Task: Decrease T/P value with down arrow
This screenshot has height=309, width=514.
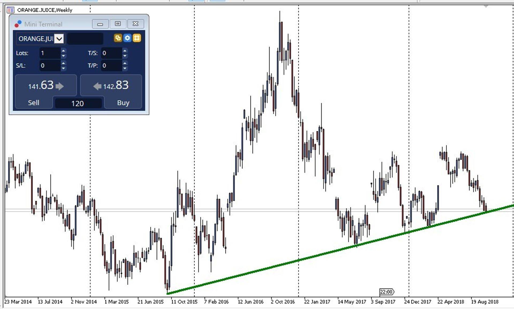Action: coord(125,68)
